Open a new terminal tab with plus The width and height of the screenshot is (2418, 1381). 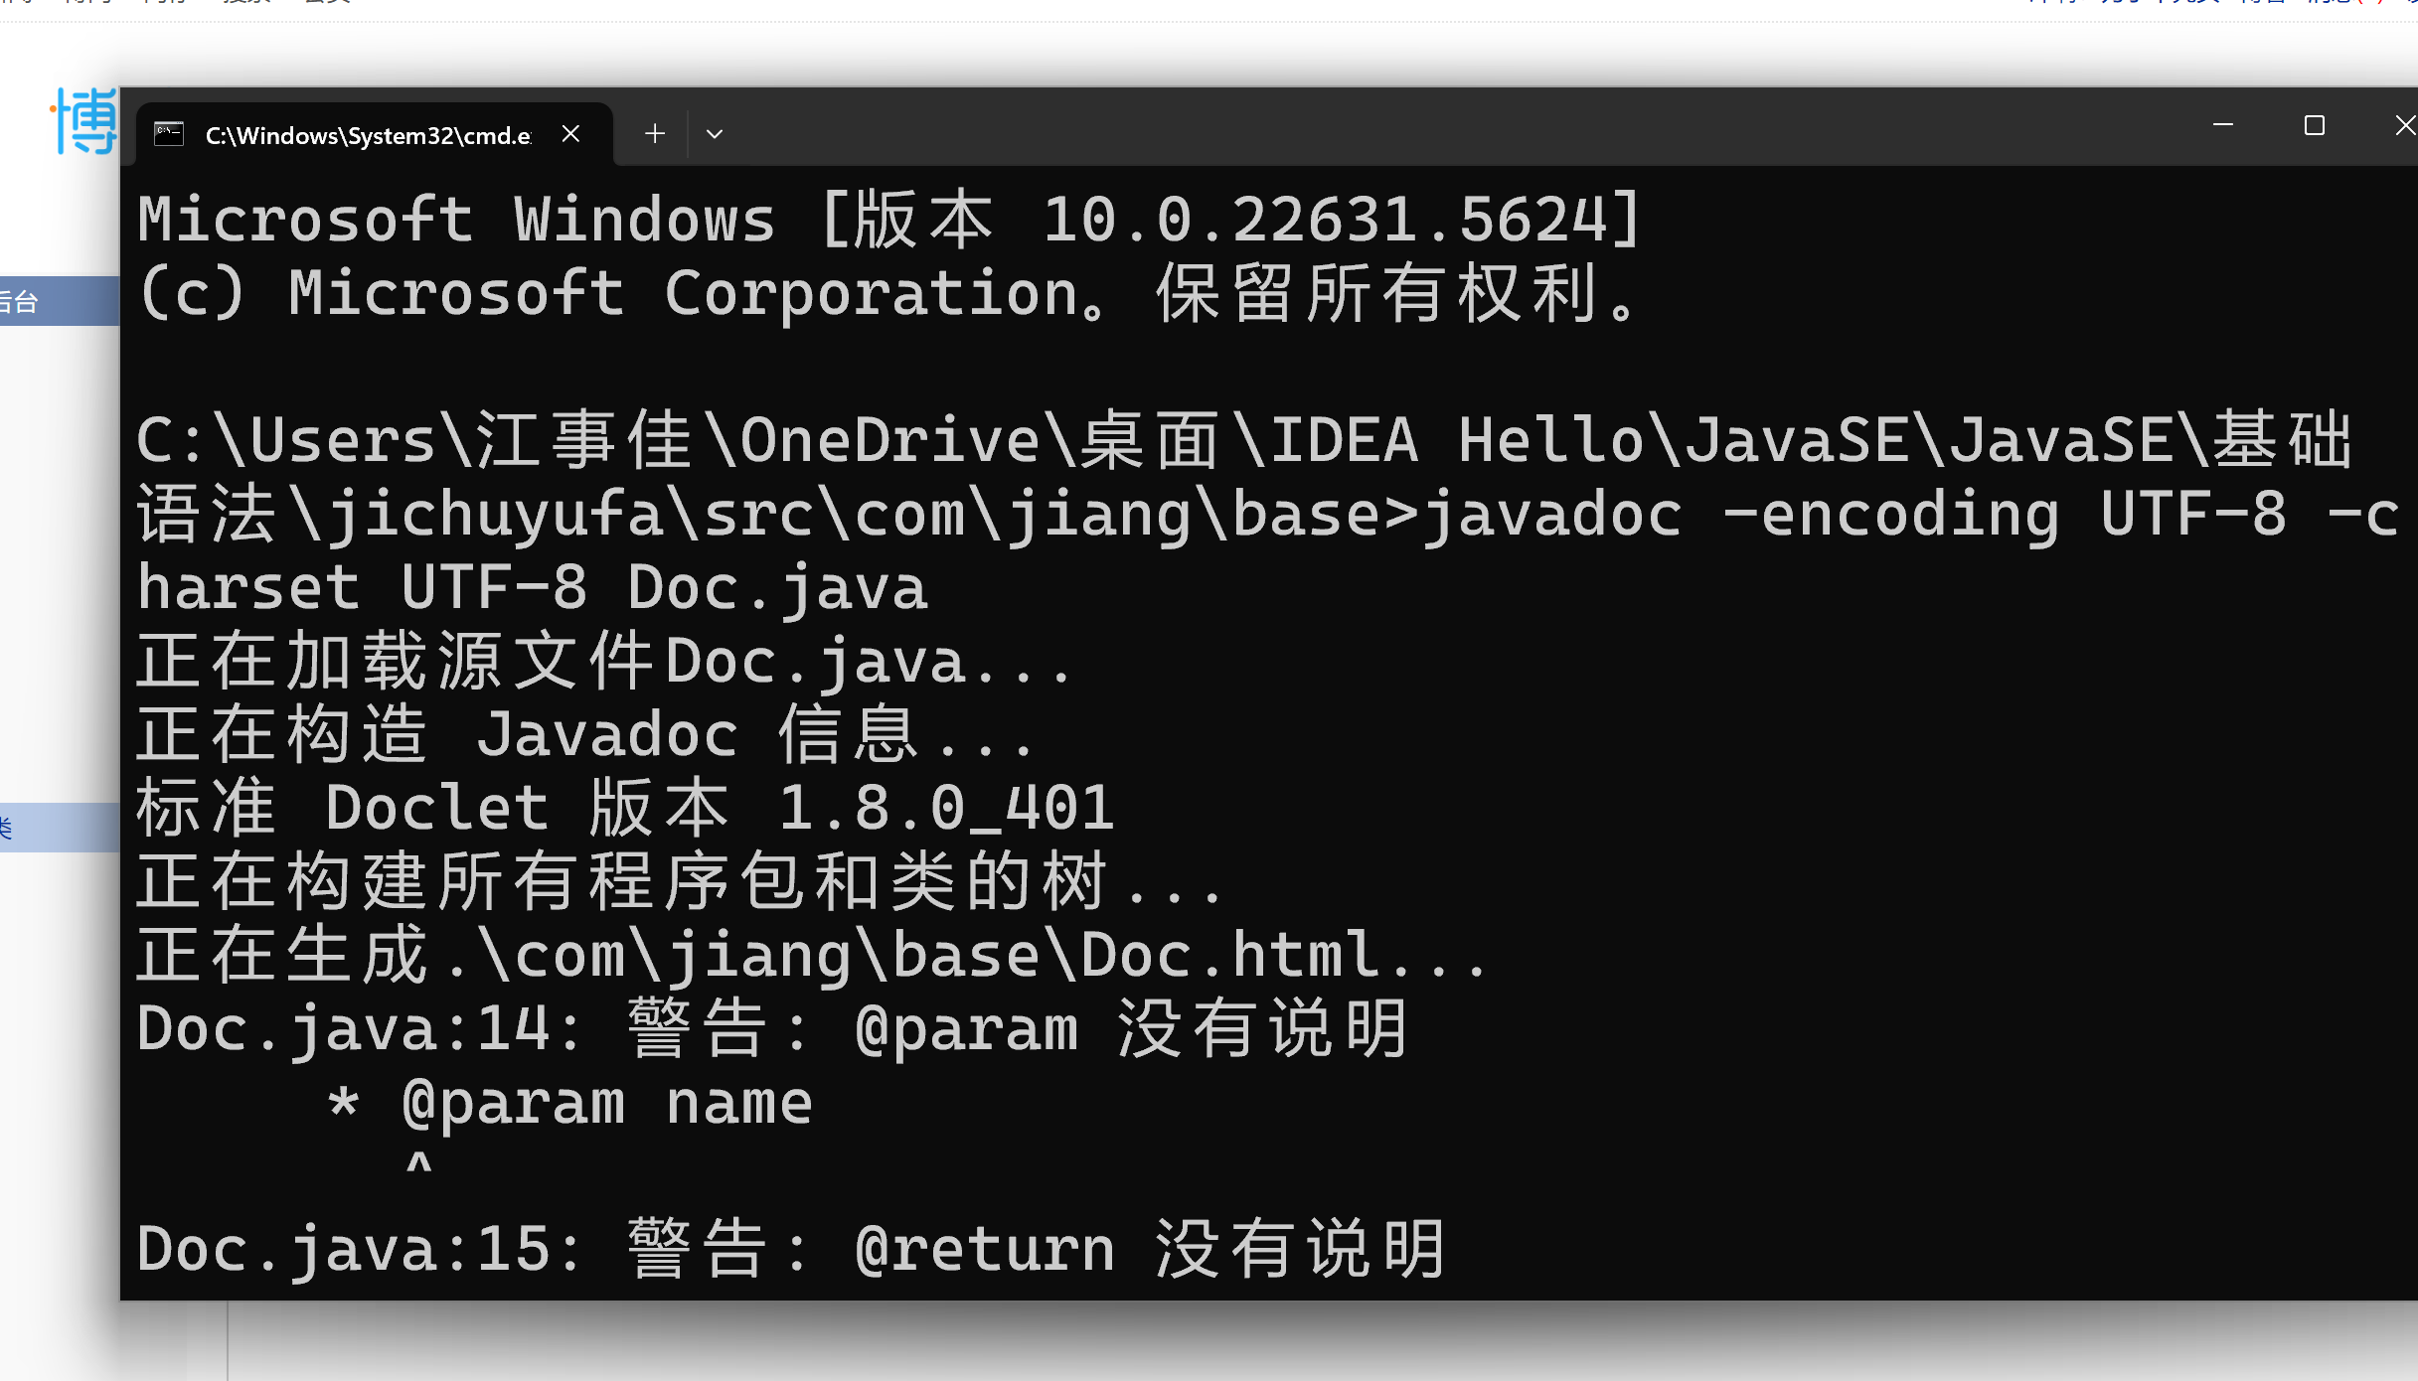pos(654,133)
